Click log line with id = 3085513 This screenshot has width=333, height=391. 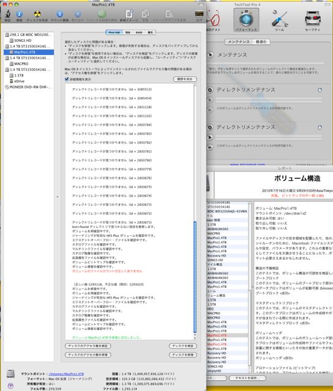coord(112,89)
